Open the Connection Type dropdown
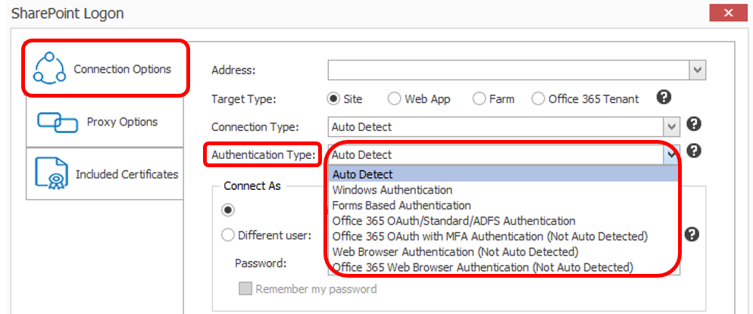Viewport: 753px width, 314px height. point(671,126)
